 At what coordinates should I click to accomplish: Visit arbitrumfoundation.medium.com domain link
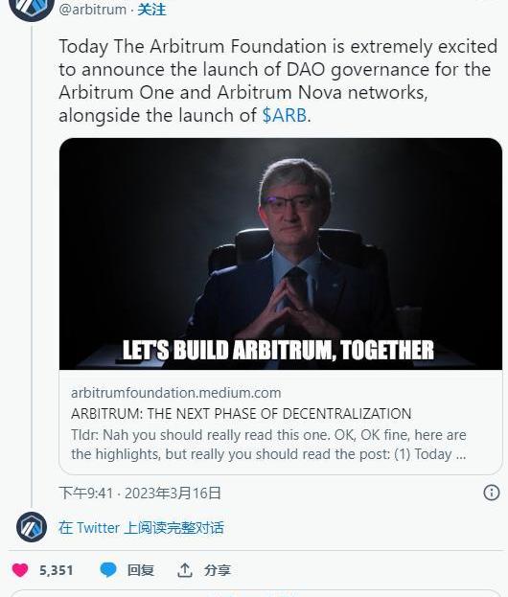pyautogui.click(x=176, y=393)
